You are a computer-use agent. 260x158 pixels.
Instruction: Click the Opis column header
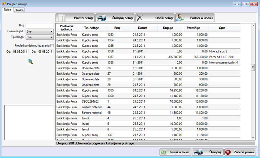[224, 28]
